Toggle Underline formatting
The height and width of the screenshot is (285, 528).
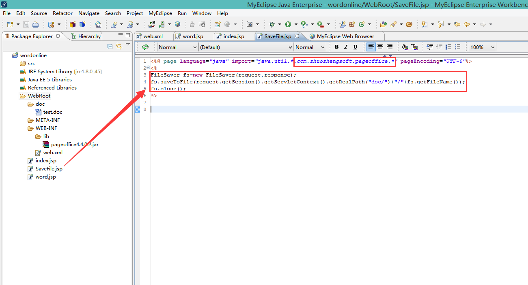356,47
